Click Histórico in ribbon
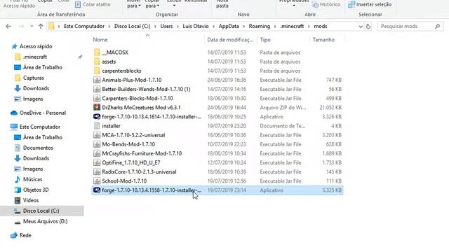449x252 pixels. tap(326, 4)
